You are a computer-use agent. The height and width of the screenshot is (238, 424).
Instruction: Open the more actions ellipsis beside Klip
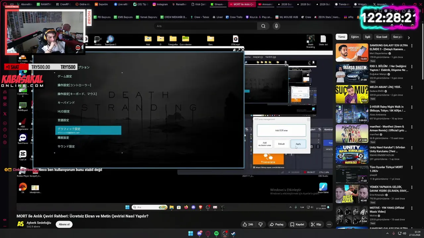point(329,224)
